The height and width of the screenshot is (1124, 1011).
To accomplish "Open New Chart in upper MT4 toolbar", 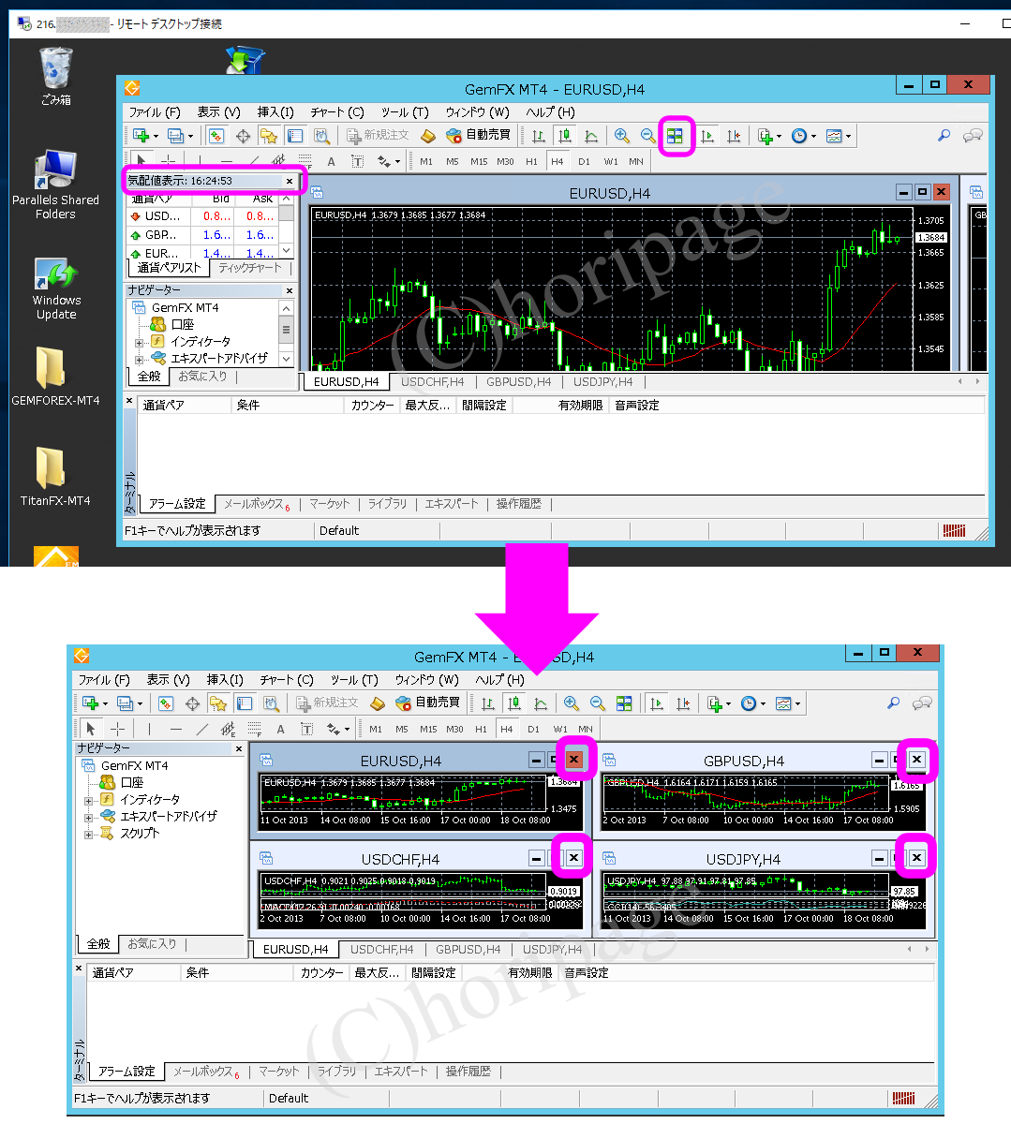I will pyautogui.click(x=141, y=136).
